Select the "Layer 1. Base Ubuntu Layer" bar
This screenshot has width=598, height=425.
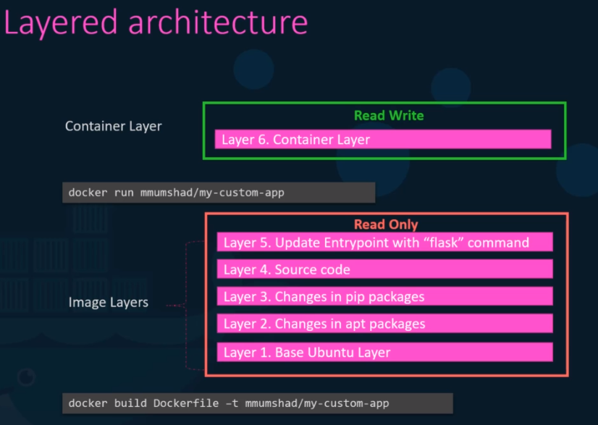coord(385,352)
